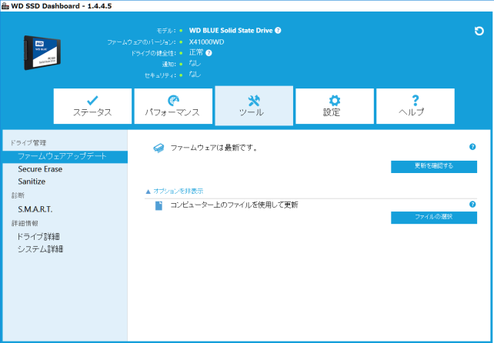Screen dimensions: 494x343
Task: Click the 詳細情報 section heading
Action: [x=25, y=224]
